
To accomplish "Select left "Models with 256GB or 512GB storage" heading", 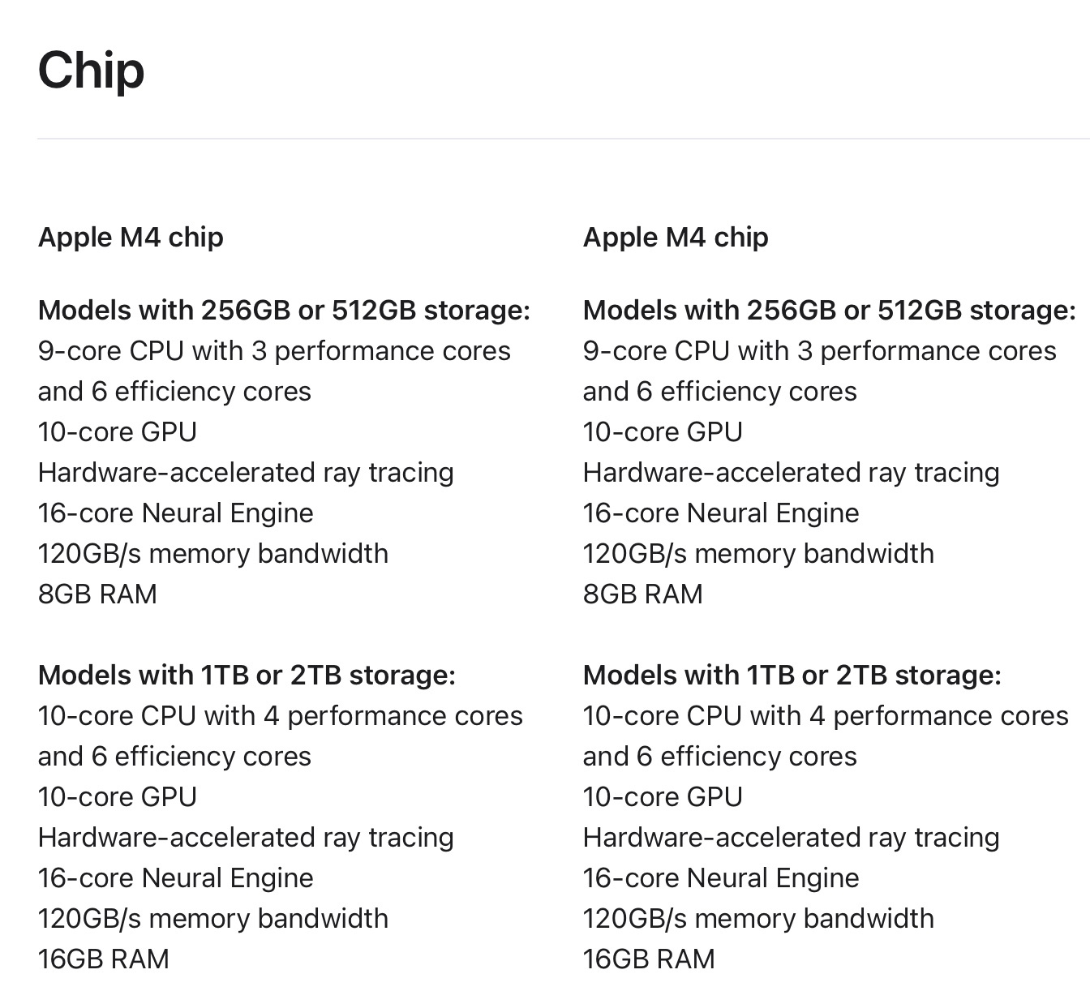I will pyautogui.click(x=284, y=311).
